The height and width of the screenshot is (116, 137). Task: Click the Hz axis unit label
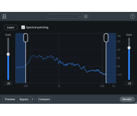coord(114,86)
